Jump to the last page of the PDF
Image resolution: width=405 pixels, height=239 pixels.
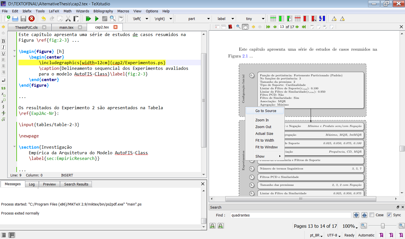tap(304, 27)
